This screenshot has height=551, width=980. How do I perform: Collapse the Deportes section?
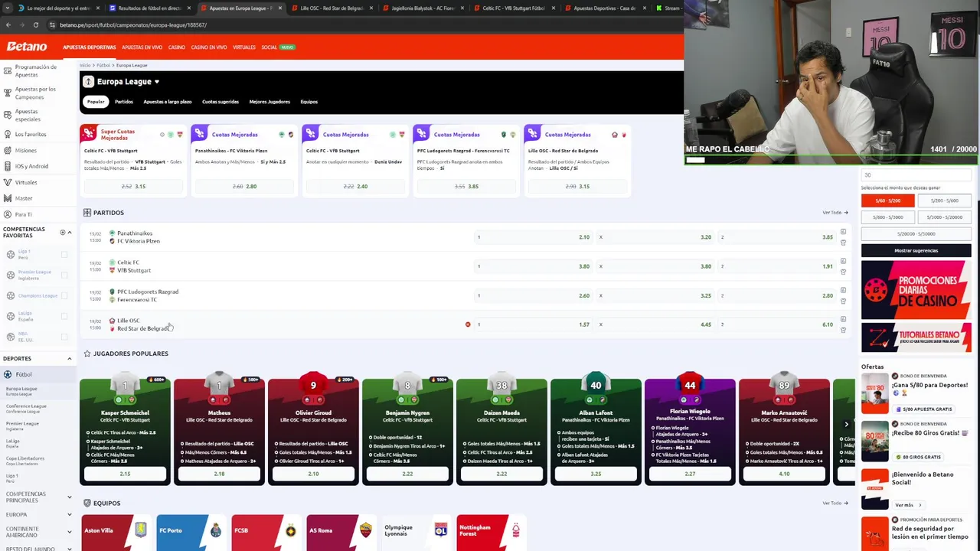tap(69, 359)
